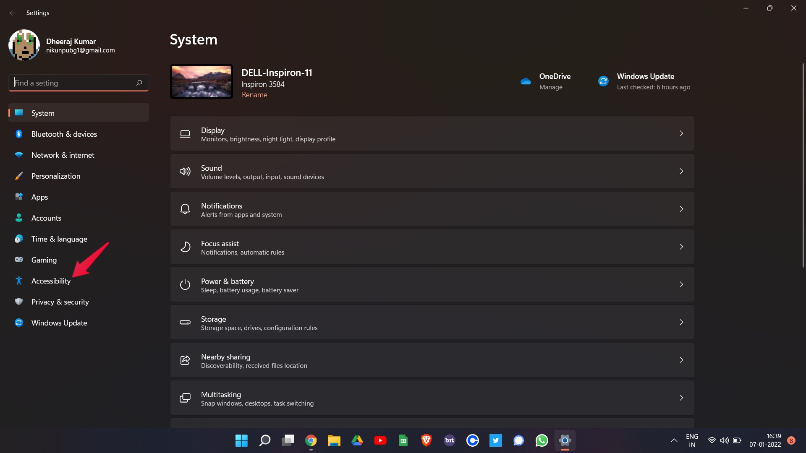Expand the Sound settings chevron
Viewport: 806px width, 453px height.
(681, 171)
